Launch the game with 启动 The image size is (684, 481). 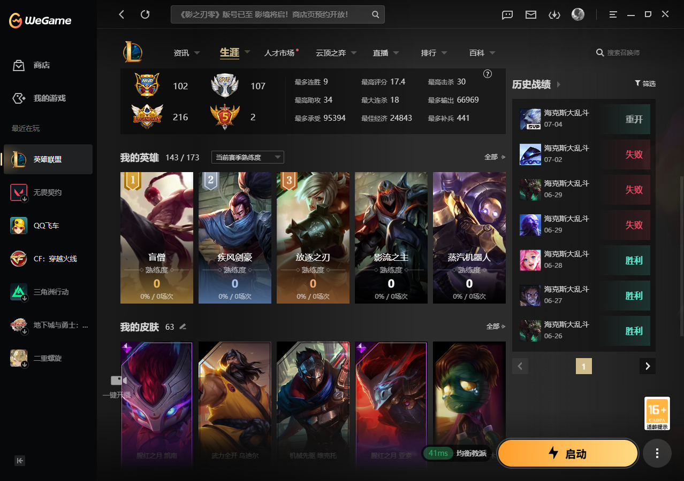point(568,454)
